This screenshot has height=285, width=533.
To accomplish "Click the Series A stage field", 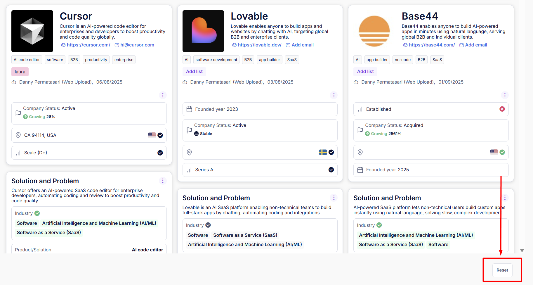I will point(260,170).
